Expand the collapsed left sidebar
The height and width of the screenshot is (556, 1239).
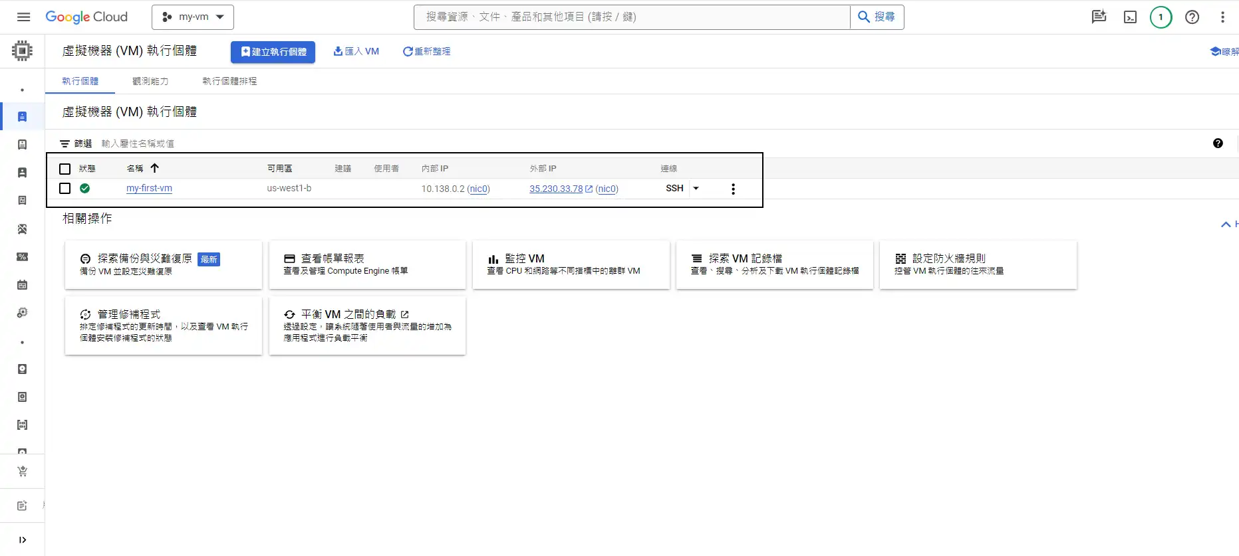coord(22,540)
